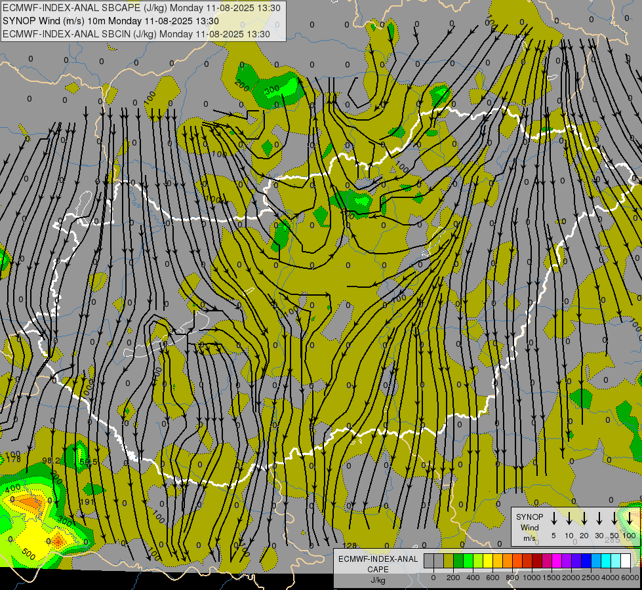Click the 100 m/s wind arrow in legend
The width and height of the screenshot is (642, 590).
pos(630,519)
